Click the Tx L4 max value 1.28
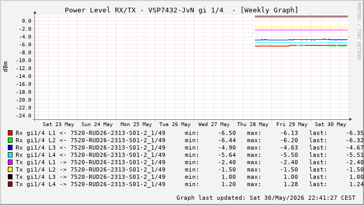The image size is (364, 205). (291, 184)
